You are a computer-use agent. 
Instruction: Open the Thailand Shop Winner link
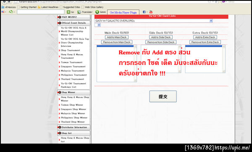73,122
